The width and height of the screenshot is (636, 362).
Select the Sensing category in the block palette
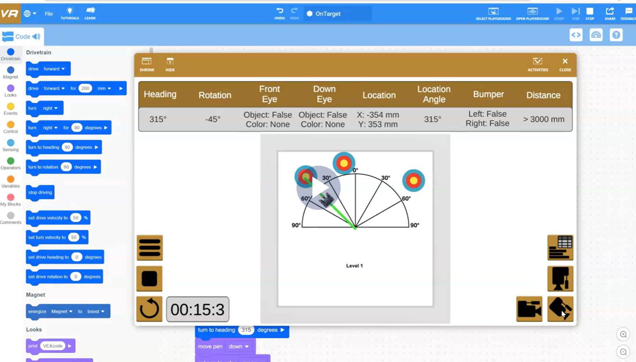[x=11, y=143]
